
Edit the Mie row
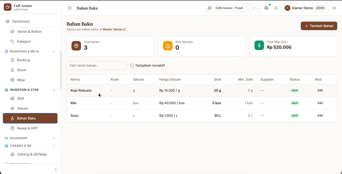pos(320,103)
